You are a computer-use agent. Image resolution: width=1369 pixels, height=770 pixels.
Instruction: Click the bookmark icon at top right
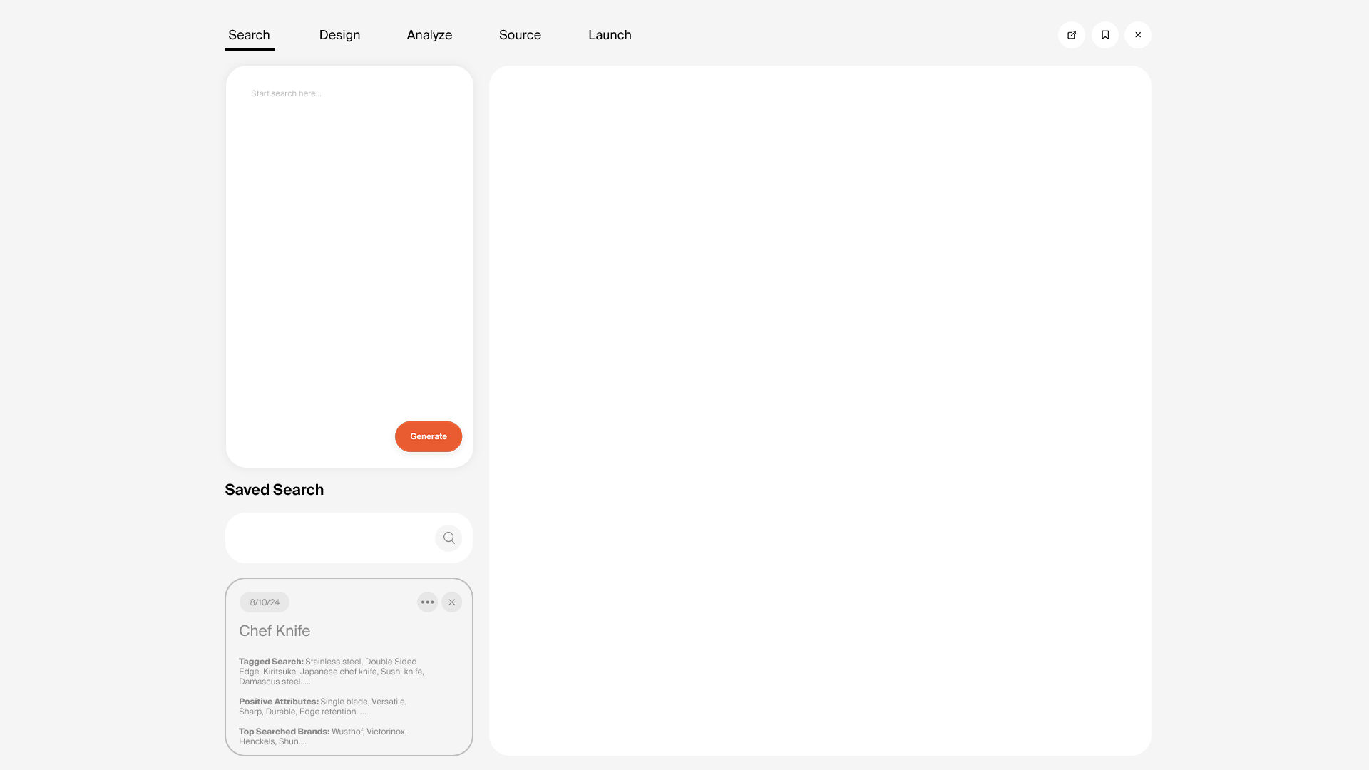[1104, 35]
